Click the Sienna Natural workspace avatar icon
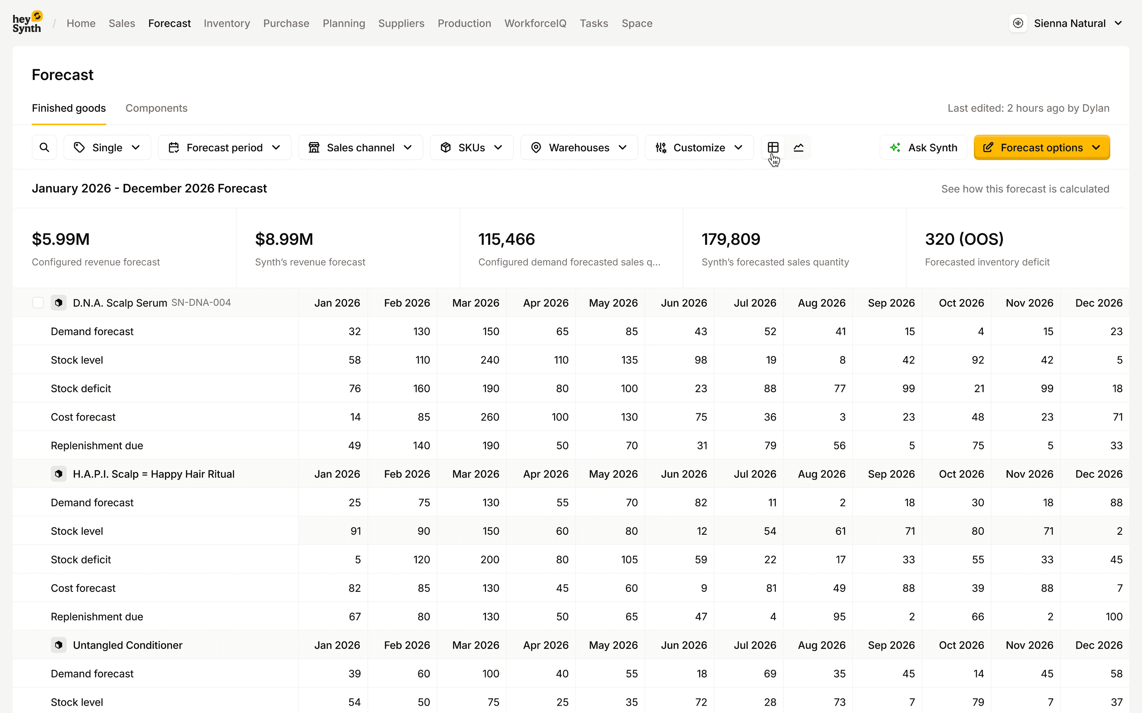This screenshot has height=713, width=1142. [1018, 23]
